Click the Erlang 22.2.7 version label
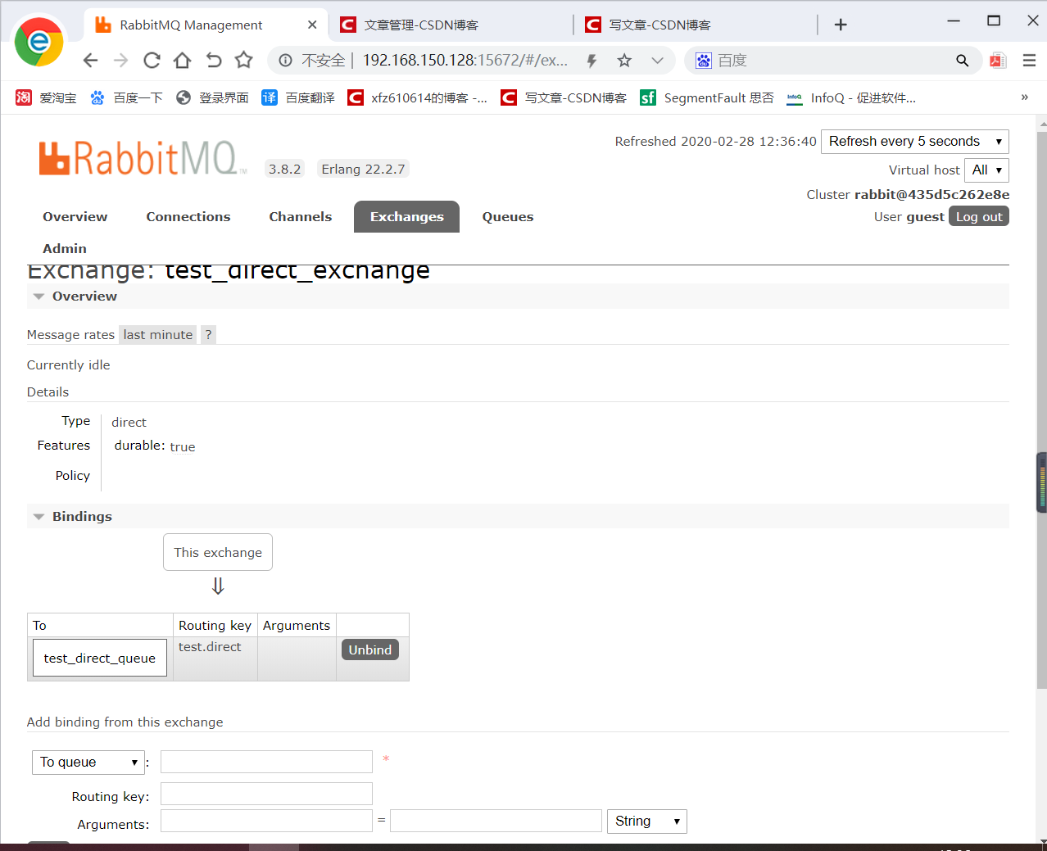Screen dimensions: 1047x851 click(x=363, y=169)
